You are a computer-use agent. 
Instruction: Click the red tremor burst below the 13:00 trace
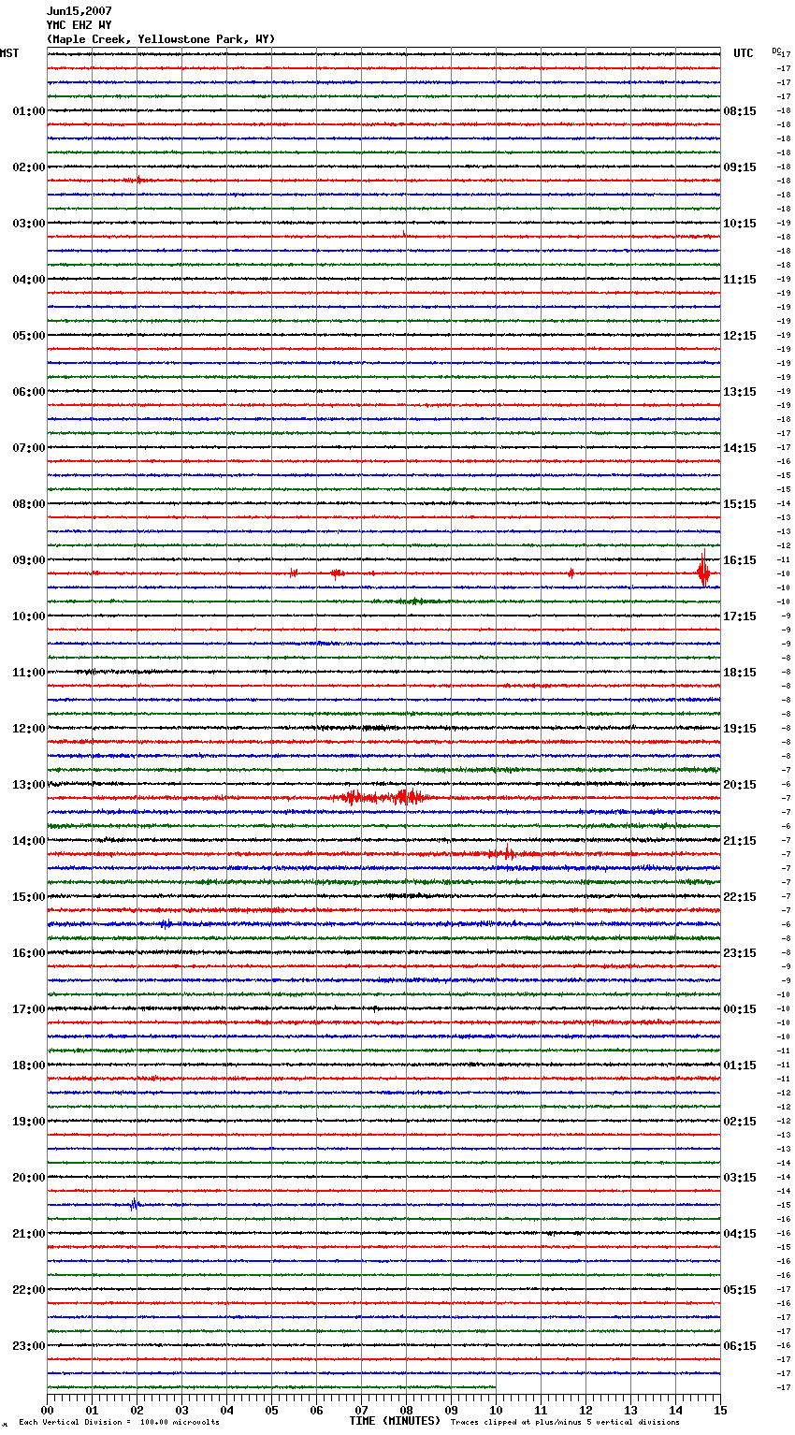382,797
